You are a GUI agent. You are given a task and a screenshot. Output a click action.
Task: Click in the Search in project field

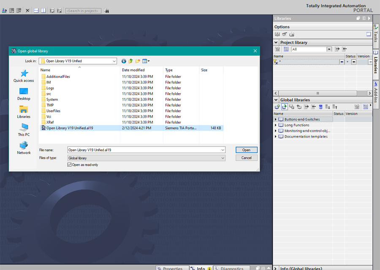point(83,11)
